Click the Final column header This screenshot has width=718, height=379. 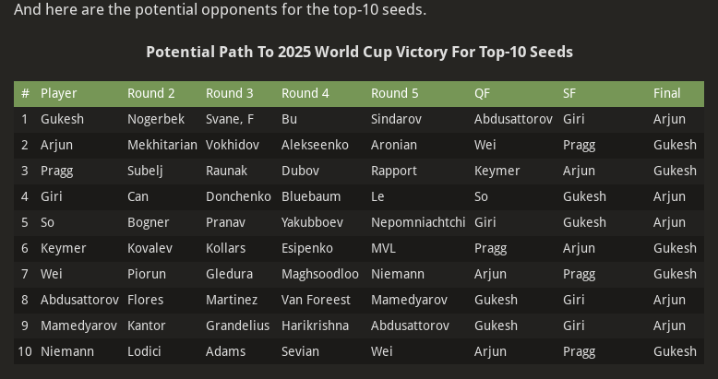point(667,93)
